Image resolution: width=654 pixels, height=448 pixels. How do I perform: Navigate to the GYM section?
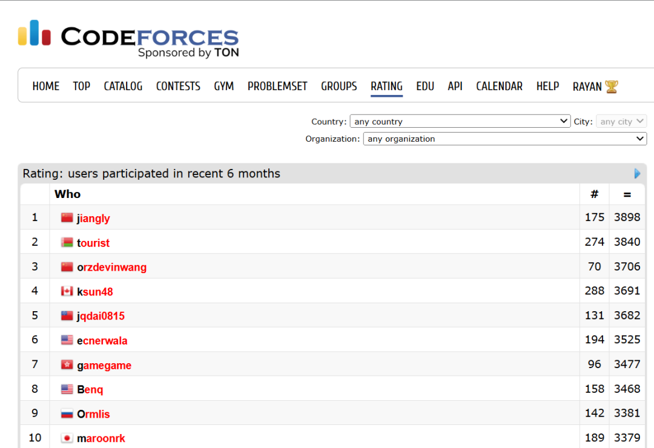tap(223, 86)
